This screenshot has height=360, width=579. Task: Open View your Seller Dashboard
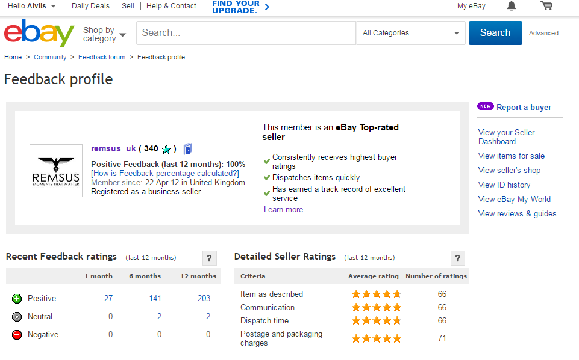click(506, 137)
